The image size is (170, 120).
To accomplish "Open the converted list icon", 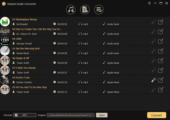I will coord(99,10).
